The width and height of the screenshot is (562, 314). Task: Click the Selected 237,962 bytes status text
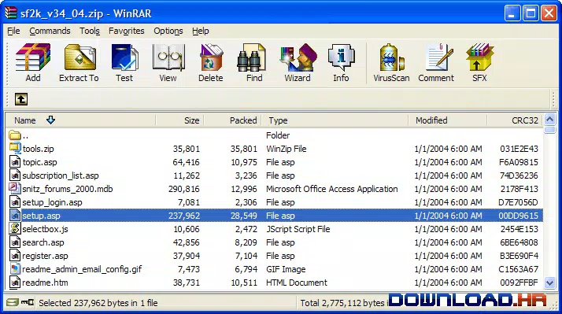[98, 303]
